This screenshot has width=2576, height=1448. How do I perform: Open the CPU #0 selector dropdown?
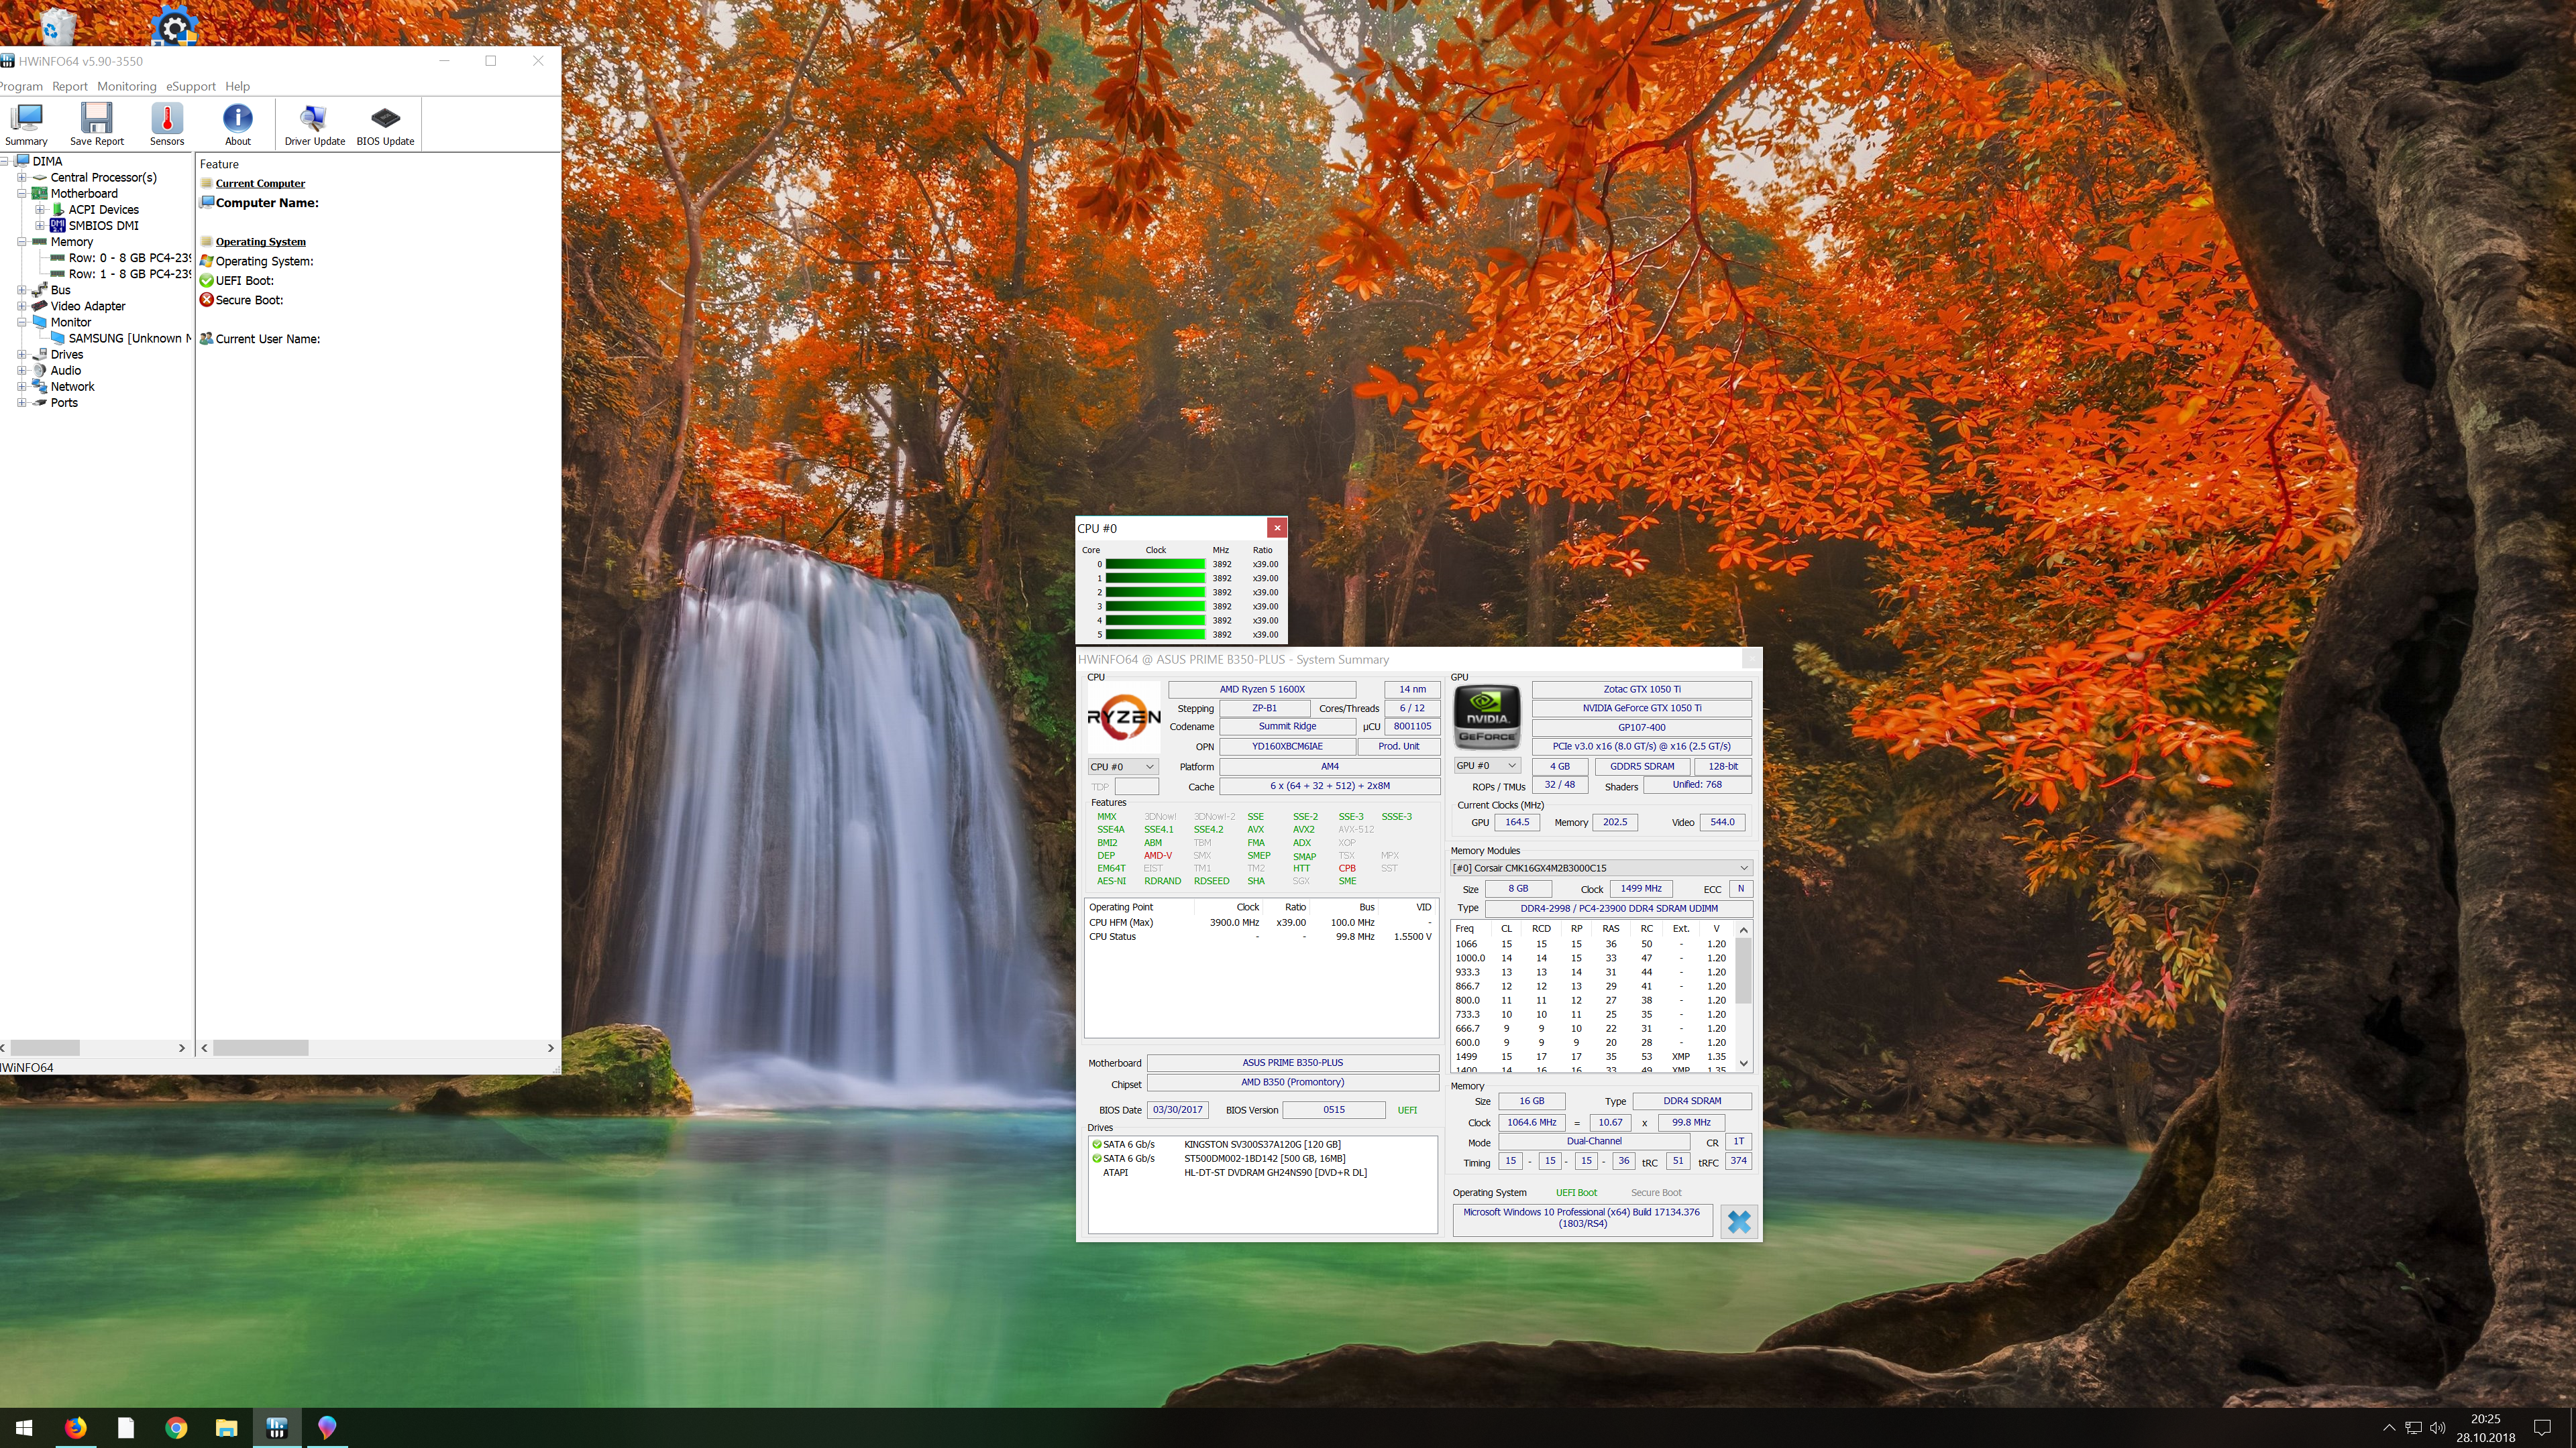(x=1122, y=766)
